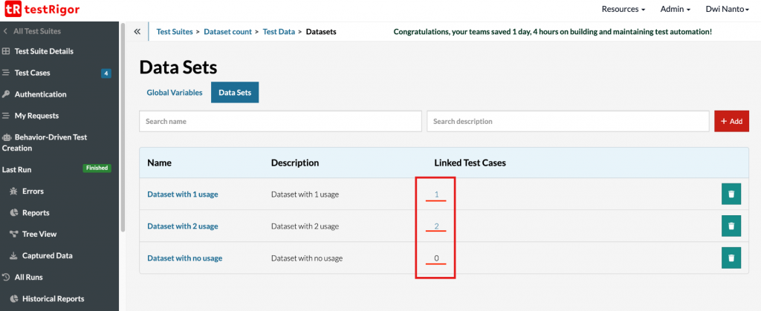This screenshot has width=761, height=311.
Task: Click trash icon for 'Dataset with 2 usage'
Action: pyautogui.click(x=731, y=226)
